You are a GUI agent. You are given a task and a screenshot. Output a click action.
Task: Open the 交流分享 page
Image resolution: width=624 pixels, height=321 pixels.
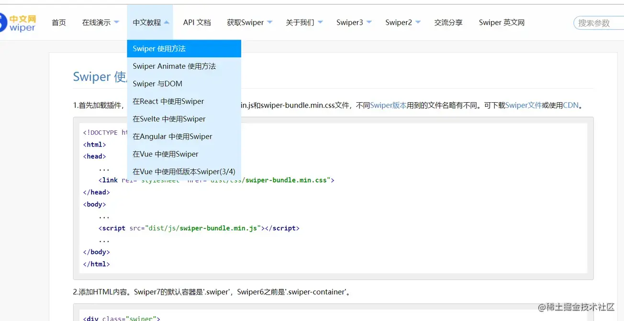[448, 22]
